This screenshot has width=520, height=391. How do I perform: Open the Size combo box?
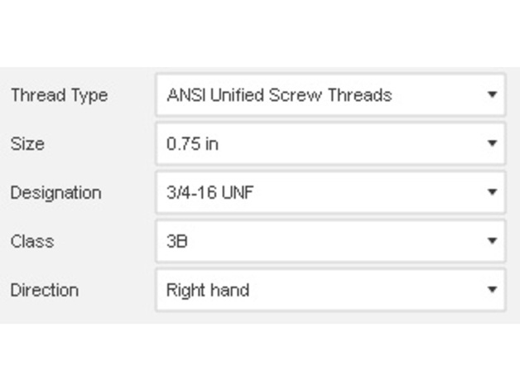[x=330, y=144]
